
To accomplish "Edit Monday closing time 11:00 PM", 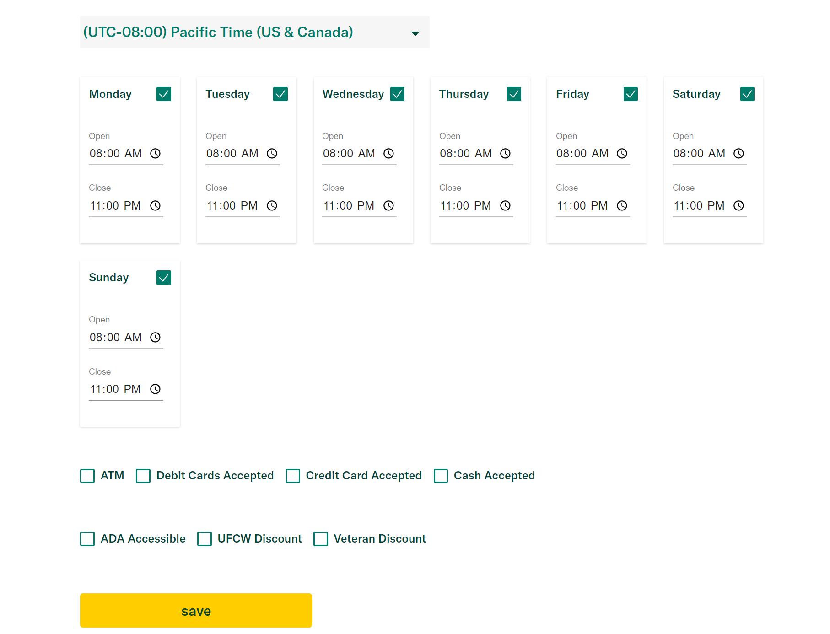I will 126,206.
